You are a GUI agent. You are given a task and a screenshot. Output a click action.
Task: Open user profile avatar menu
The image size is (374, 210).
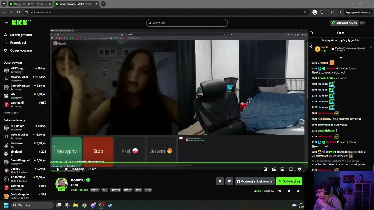click(x=363, y=23)
